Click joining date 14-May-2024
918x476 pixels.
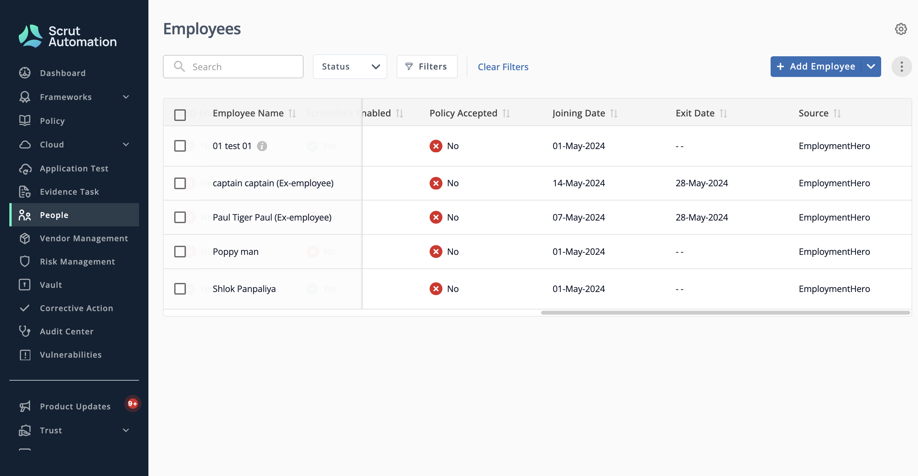tap(579, 183)
